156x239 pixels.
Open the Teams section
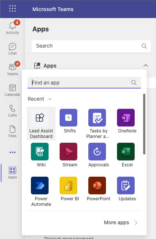pos(13,69)
